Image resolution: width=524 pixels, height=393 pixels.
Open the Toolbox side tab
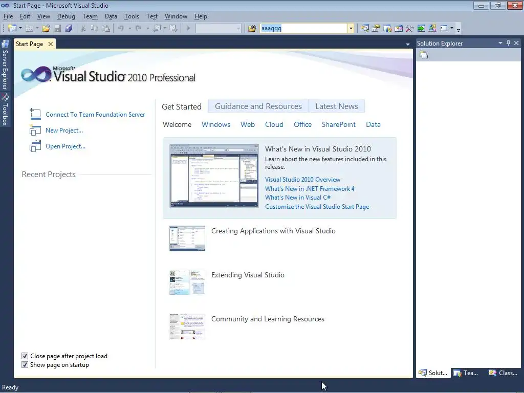(5, 110)
